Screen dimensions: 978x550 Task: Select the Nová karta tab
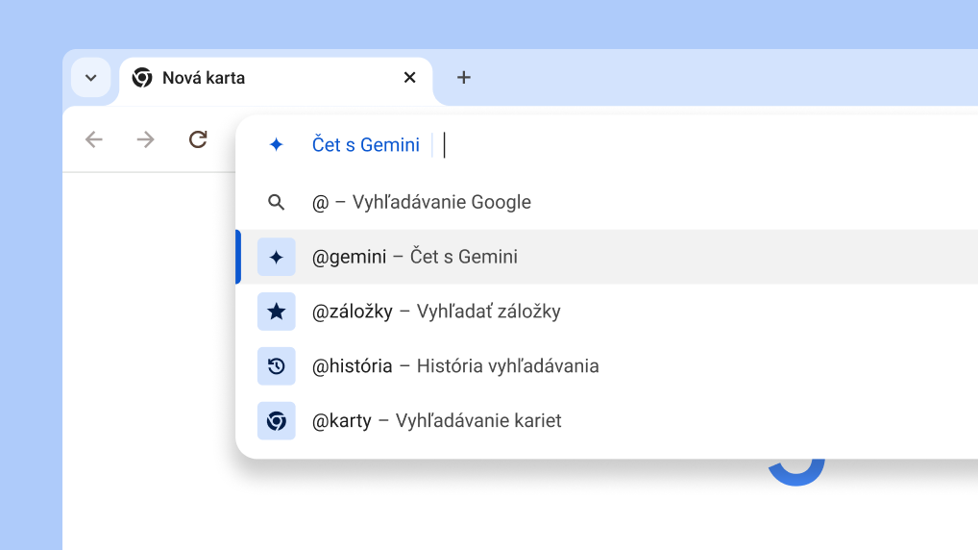pos(276,79)
